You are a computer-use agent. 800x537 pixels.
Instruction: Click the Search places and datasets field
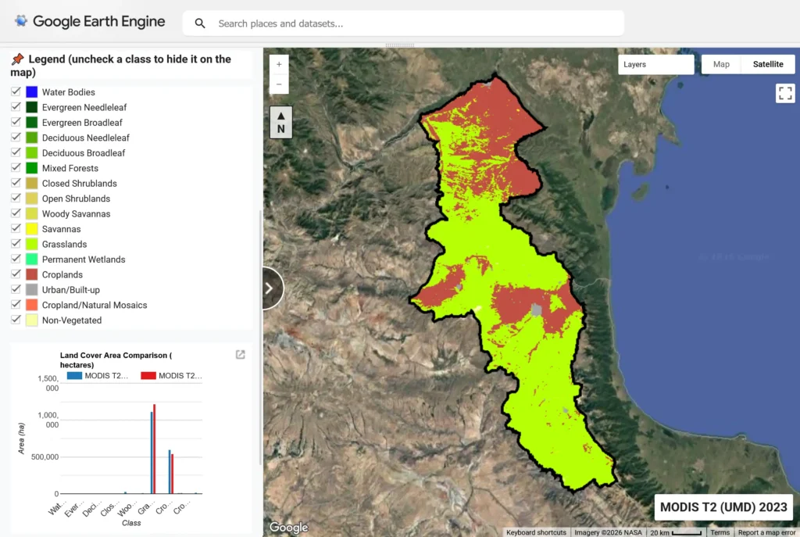403,23
